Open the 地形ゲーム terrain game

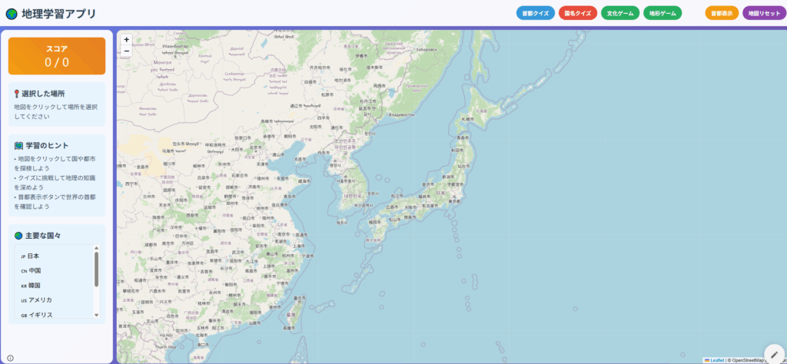coord(662,13)
